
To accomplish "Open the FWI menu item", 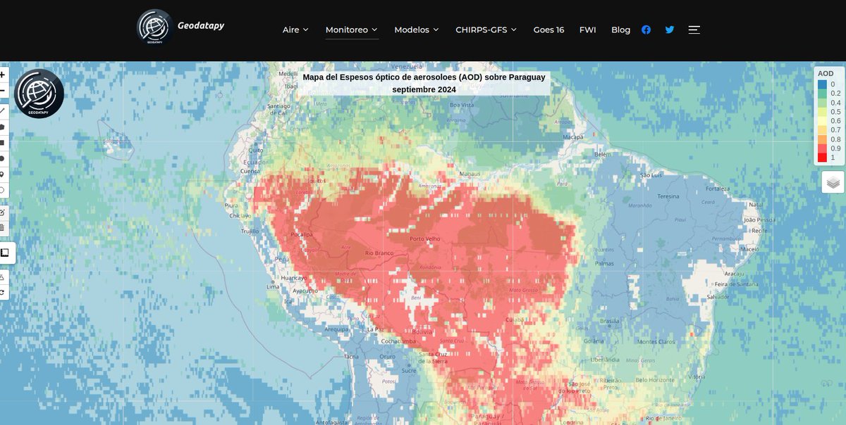I will click(x=587, y=30).
